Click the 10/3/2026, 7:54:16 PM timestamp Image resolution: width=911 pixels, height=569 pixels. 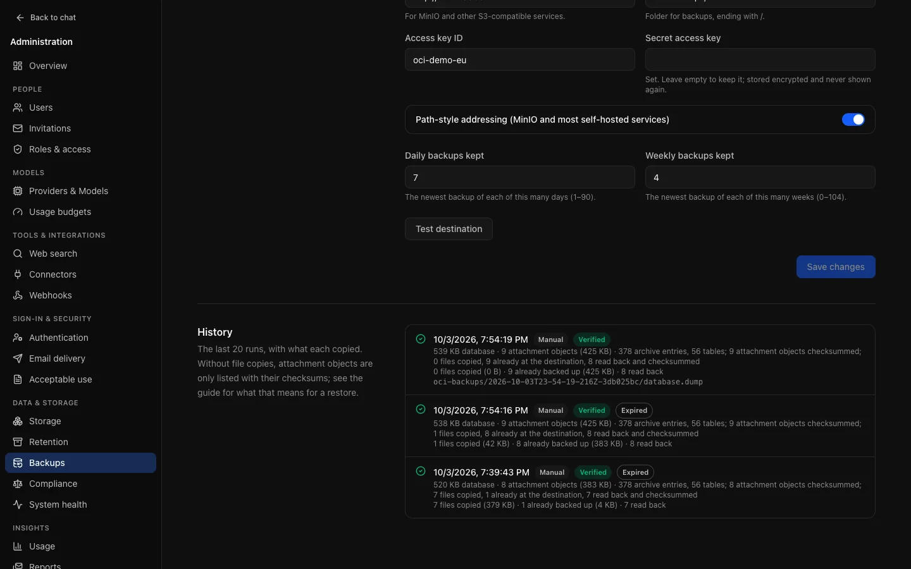481,410
